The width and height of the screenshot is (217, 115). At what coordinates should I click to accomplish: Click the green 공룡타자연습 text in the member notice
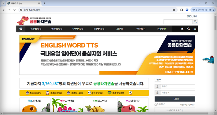coord(104,84)
